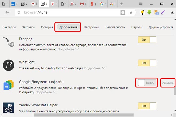Screen dimensions: 176x117
Task: Click the scroll right arrow at the bottom
Action: coord(171,115)
